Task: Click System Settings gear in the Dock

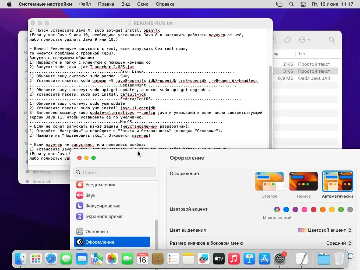Action: (x=279, y=259)
